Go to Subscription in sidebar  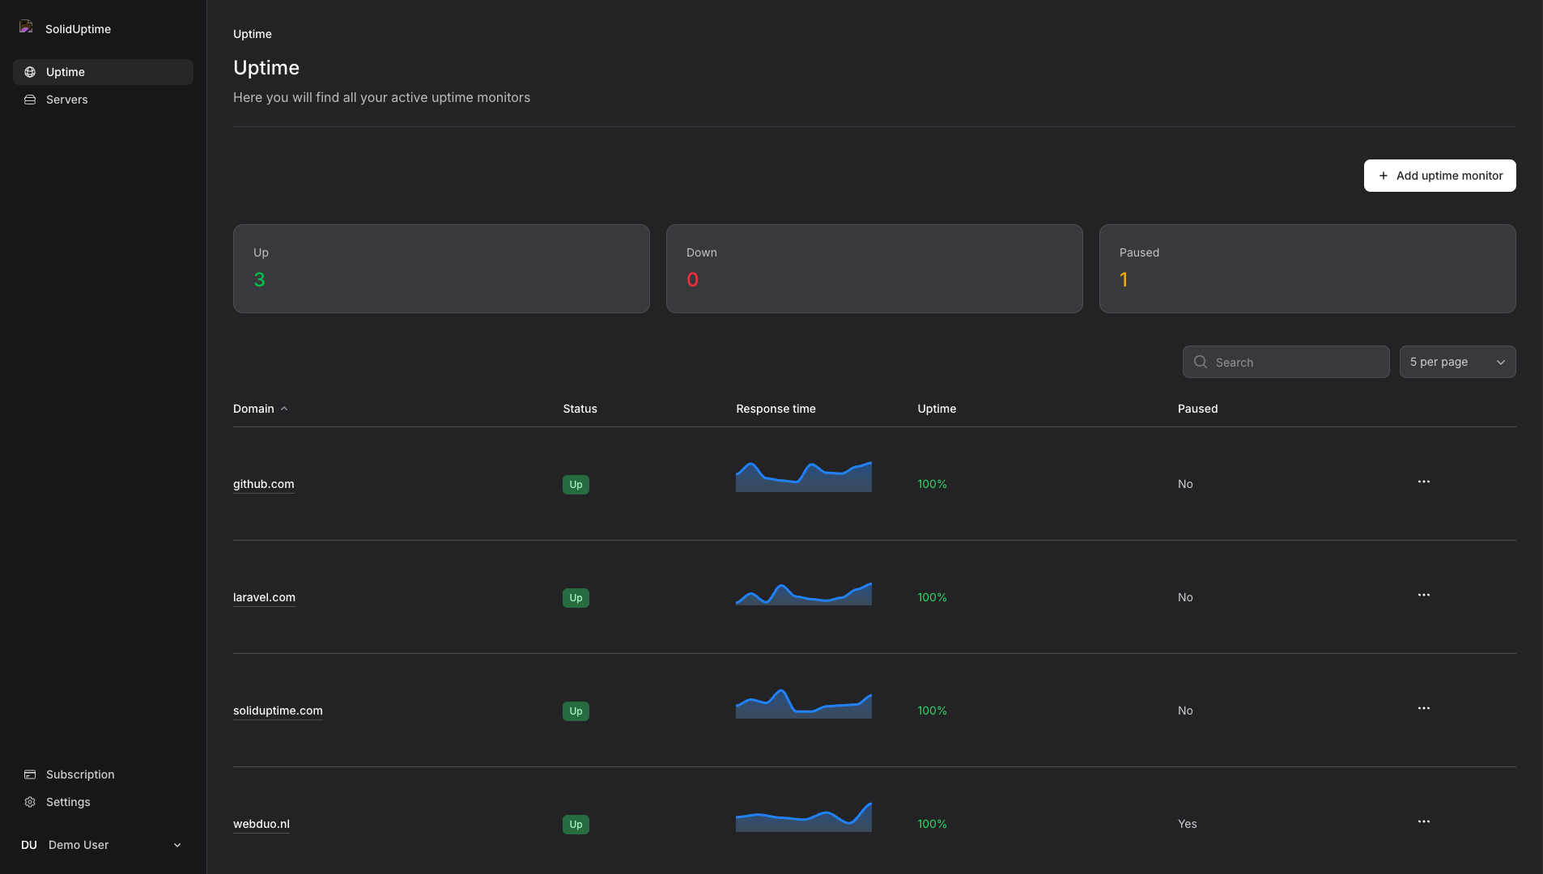pyautogui.click(x=103, y=774)
